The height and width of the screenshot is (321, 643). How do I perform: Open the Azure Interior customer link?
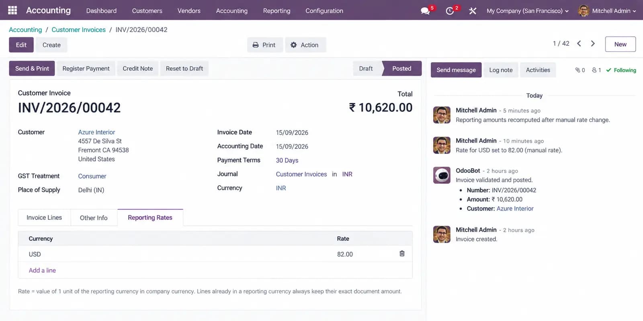[x=96, y=132]
